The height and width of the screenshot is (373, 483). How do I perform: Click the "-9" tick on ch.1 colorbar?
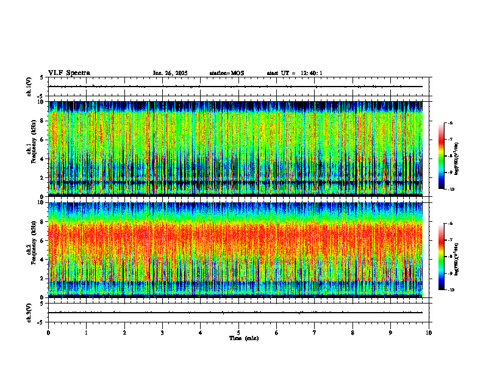pos(449,172)
